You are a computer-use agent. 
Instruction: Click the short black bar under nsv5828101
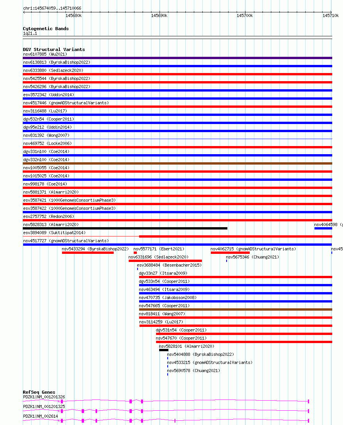point(164,350)
